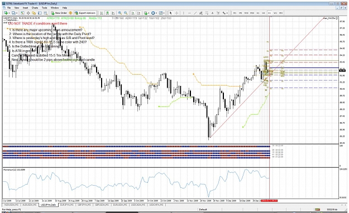Zoom out of the chart
Screen dimensions: 349x213
click(126, 13)
